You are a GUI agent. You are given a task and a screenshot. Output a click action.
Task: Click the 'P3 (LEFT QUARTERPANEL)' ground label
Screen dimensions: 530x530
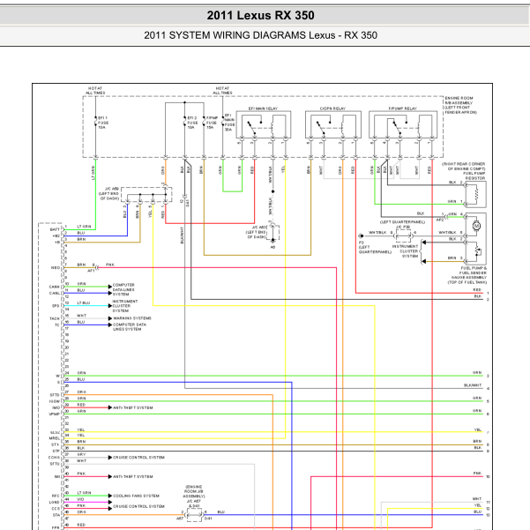375,248
